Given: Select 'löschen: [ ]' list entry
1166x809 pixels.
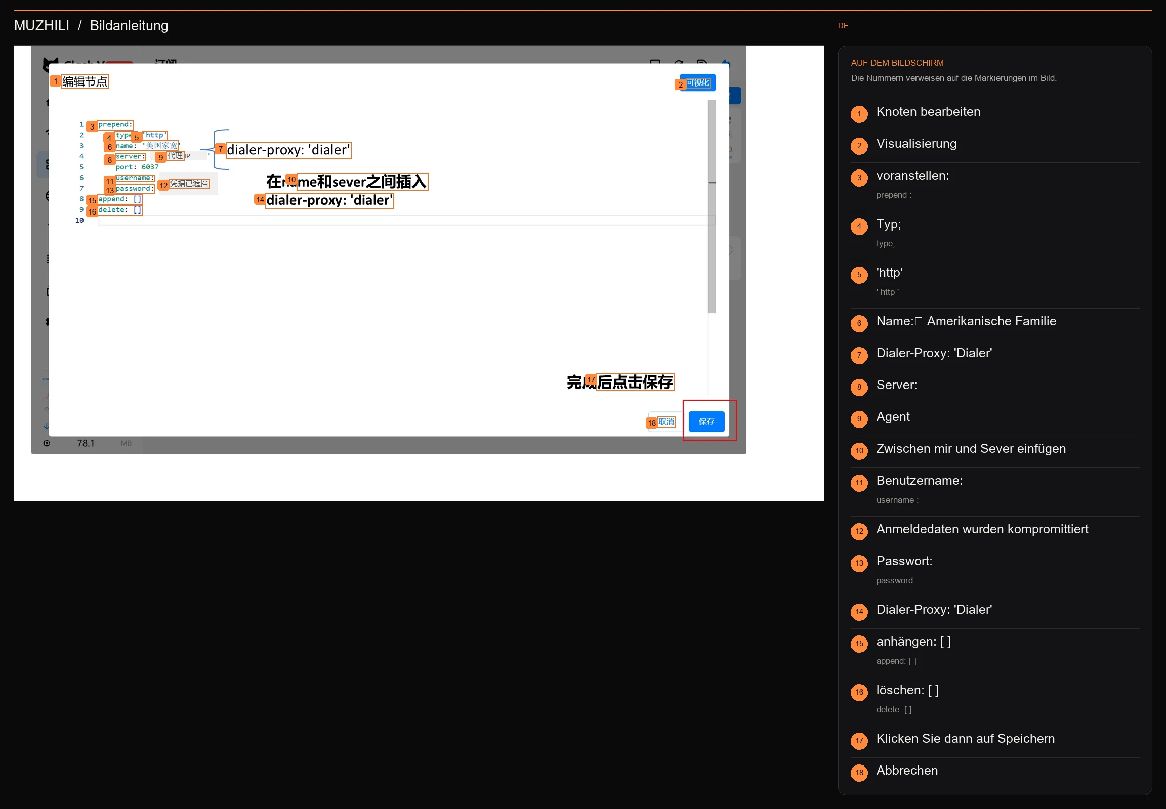Looking at the screenshot, I should pos(994,702).
